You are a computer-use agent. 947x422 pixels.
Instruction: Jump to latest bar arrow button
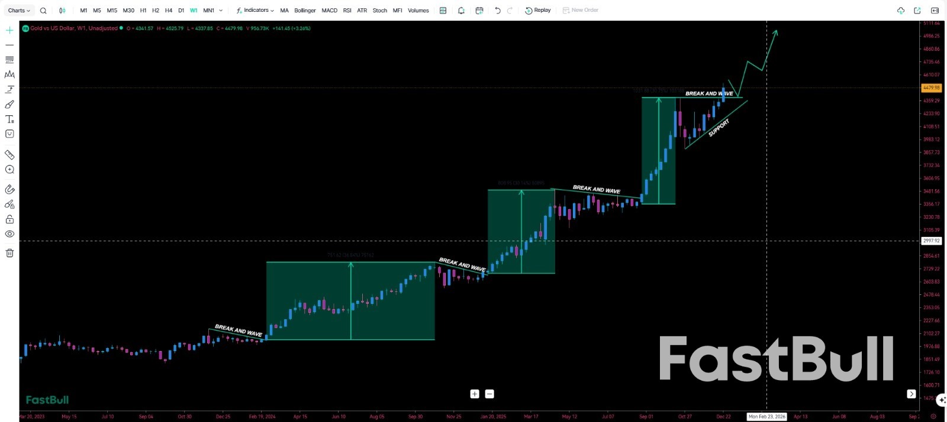coord(911,394)
